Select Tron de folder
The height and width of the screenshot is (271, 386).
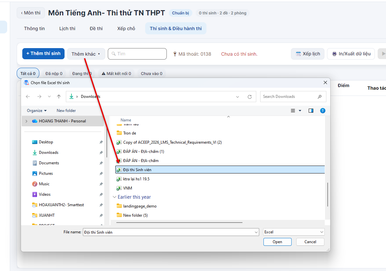(129, 133)
